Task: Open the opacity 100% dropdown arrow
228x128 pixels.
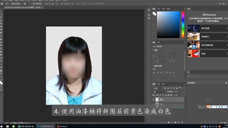Action: (179, 92)
